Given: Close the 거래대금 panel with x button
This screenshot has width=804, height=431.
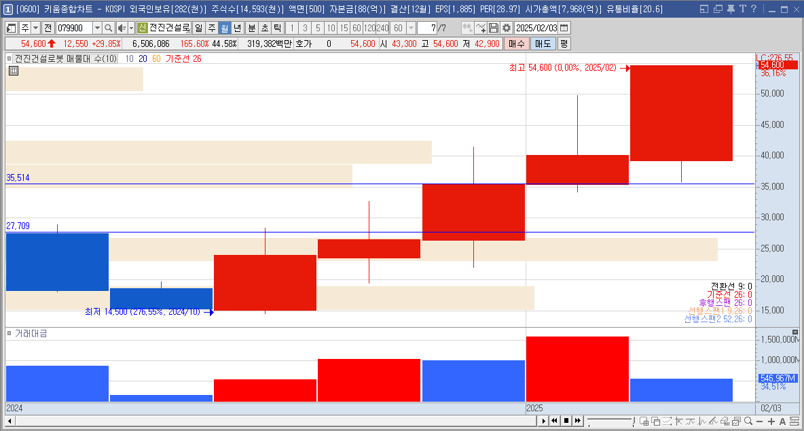Looking at the screenshot, I should coord(795,332).
